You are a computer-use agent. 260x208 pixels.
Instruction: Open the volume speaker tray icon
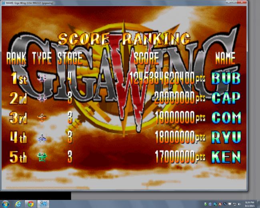point(239,204)
